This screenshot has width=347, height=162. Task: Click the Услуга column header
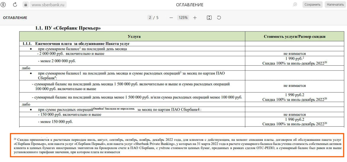pos(132,36)
